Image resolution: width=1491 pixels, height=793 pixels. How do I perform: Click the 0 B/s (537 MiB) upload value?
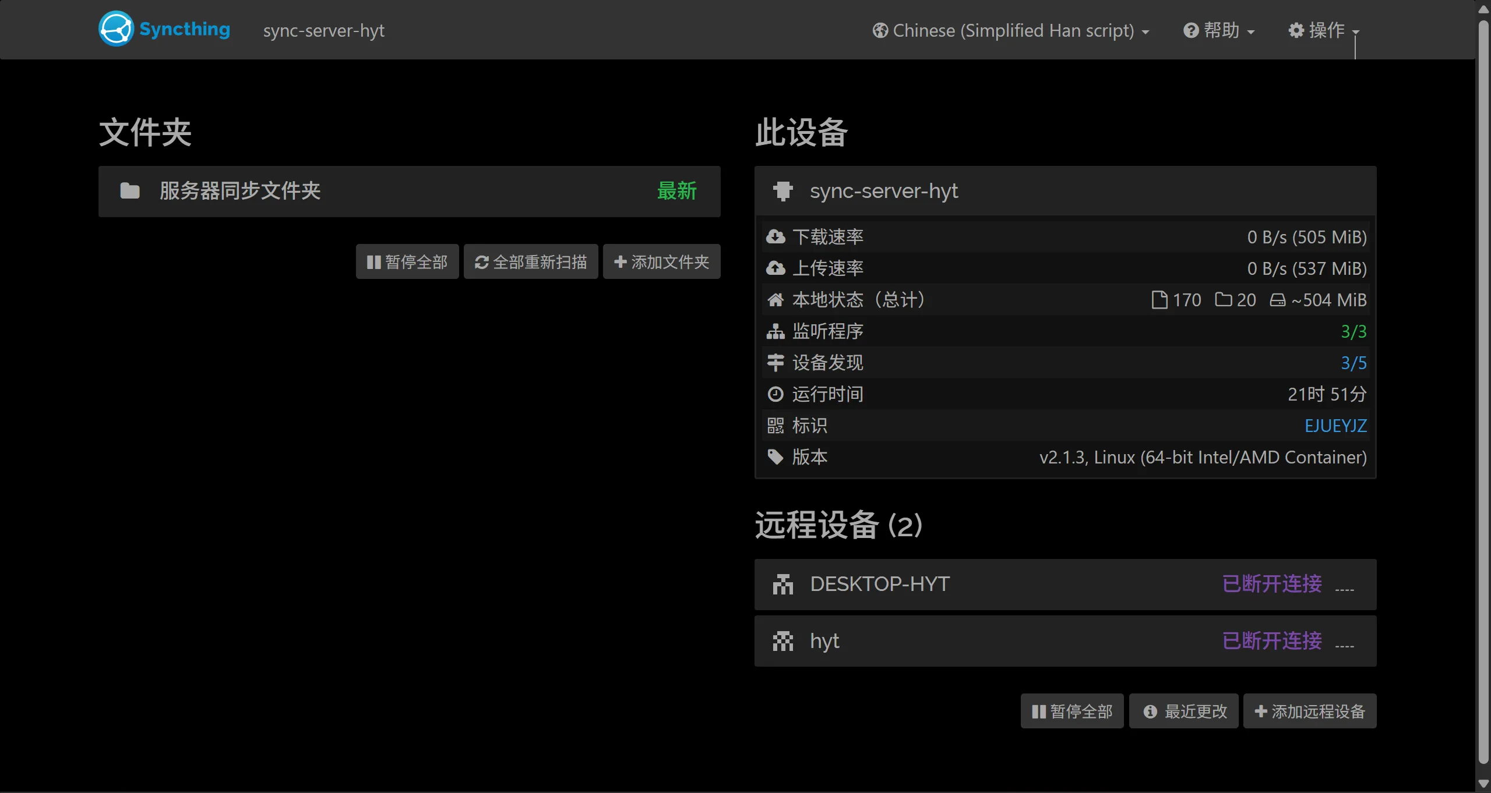click(x=1307, y=268)
